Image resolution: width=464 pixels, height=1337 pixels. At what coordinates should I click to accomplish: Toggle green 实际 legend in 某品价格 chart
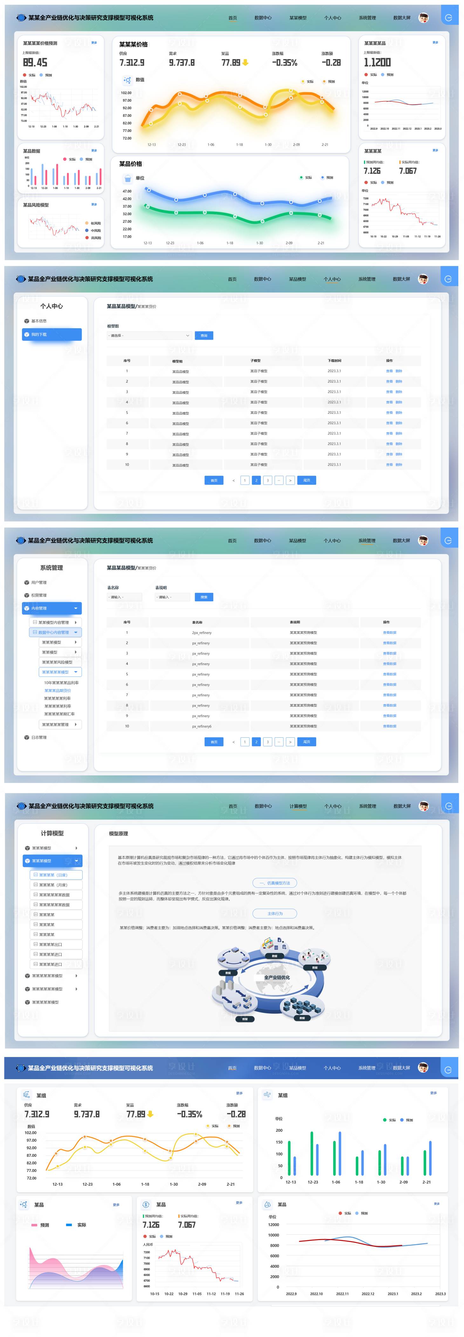306,178
